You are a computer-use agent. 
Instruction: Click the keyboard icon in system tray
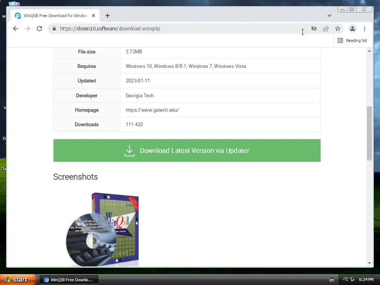pyautogui.click(x=332, y=280)
